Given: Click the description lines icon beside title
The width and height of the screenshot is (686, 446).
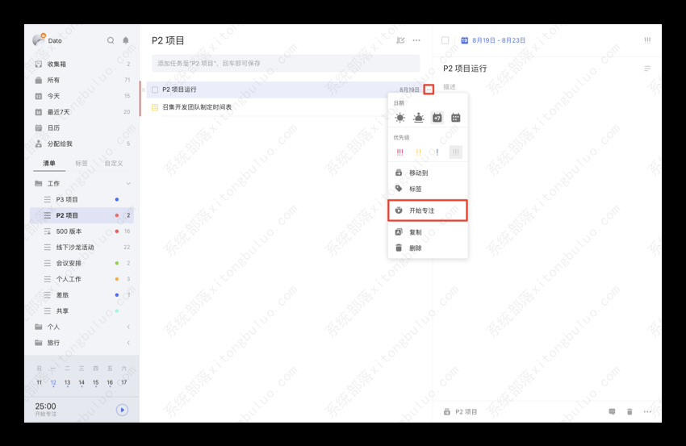Looking at the screenshot, I should click(x=647, y=69).
